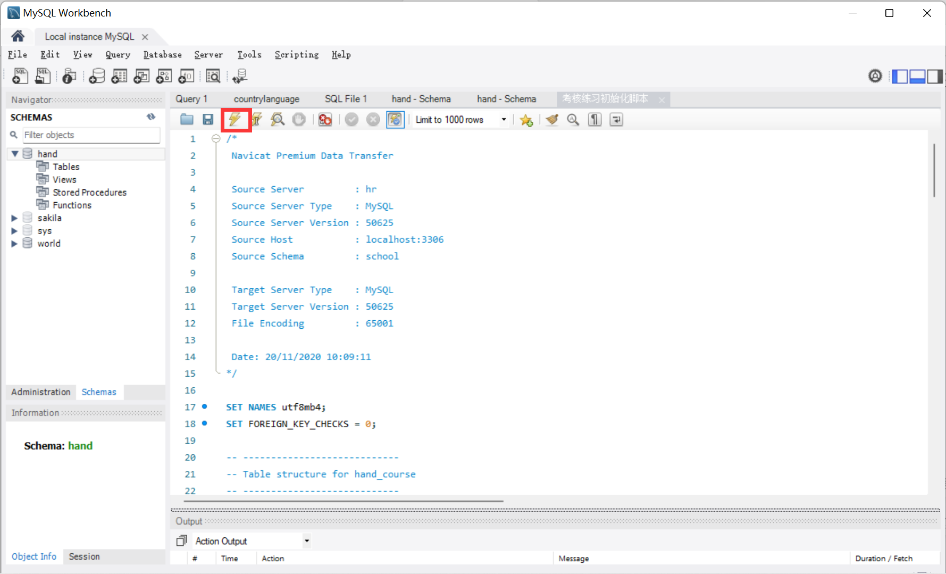
Task: Create a new SQL tab icon
Action: (20, 76)
